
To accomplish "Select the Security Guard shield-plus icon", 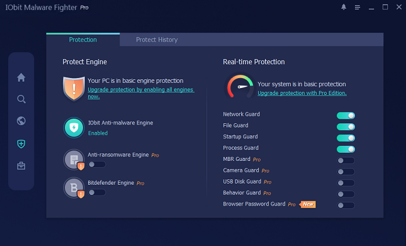I will pyautogui.click(x=21, y=144).
